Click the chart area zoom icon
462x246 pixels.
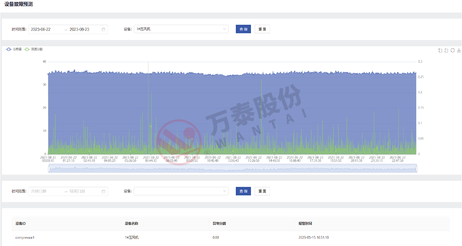440,50
